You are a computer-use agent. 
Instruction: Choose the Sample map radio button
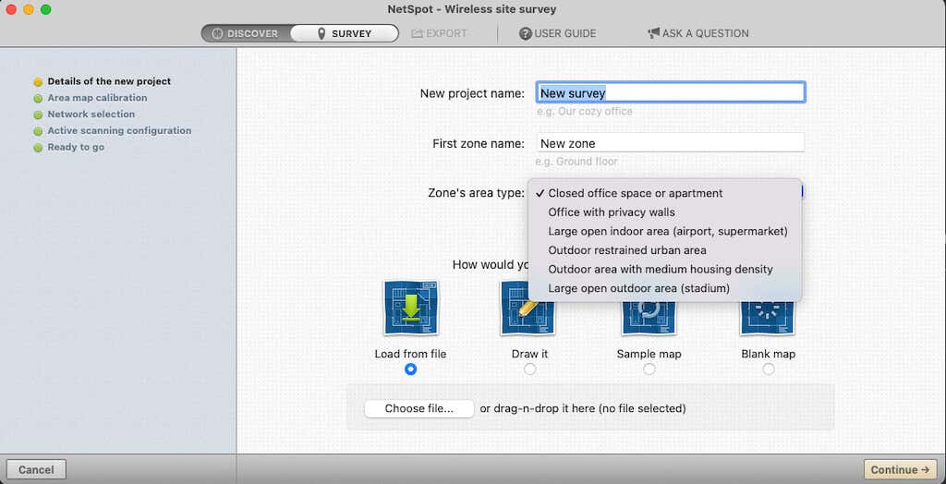tap(649, 369)
